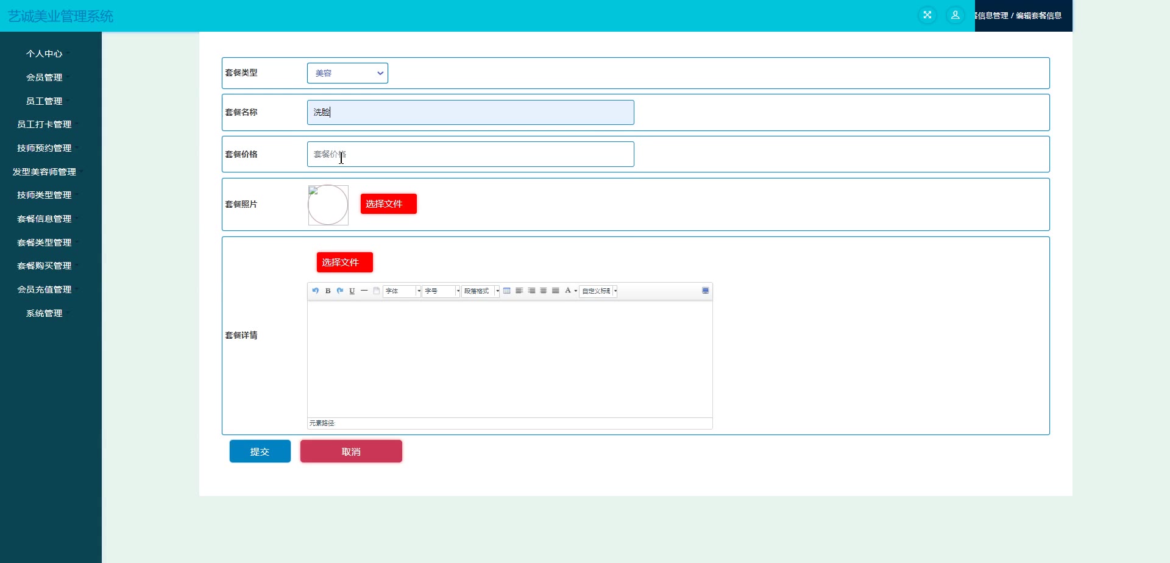Expand 套餐类型管理 sidebar item

pos(44,243)
